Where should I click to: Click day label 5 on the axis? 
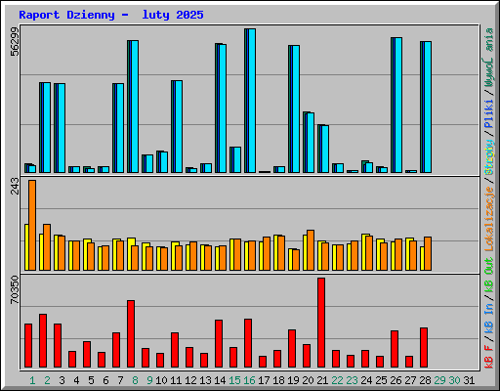click(91, 380)
